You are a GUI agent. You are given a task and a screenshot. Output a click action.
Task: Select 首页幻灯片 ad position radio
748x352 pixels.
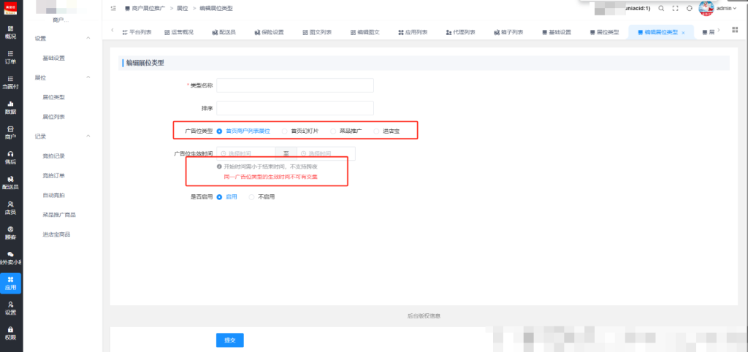click(300, 131)
